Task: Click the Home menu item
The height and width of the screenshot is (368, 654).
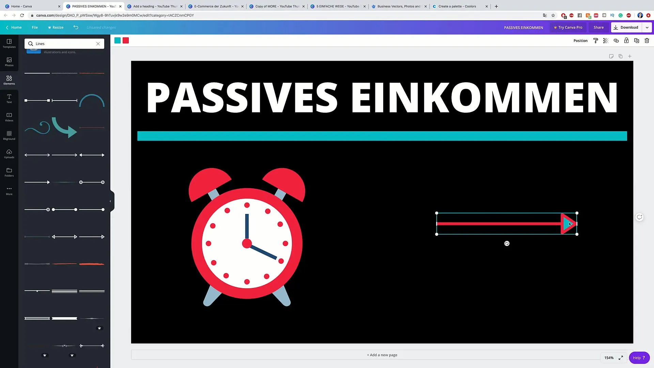Action: (x=16, y=27)
